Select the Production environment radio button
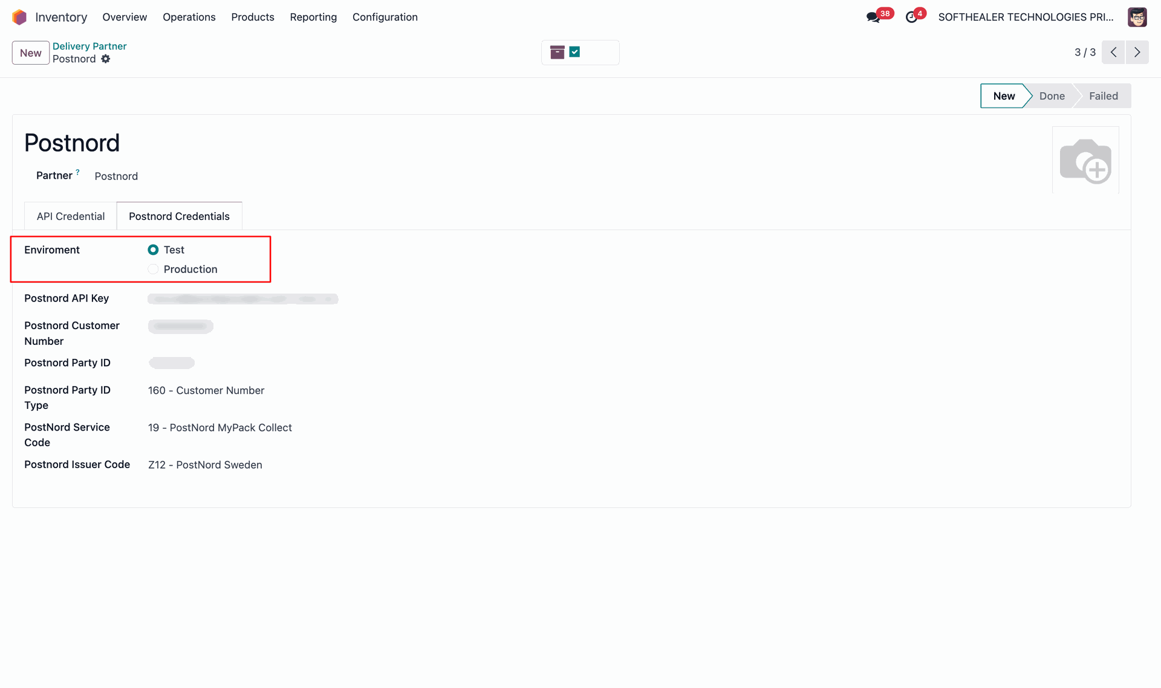The height and width of the screenshot is (688, 1161). coord(153,269)
